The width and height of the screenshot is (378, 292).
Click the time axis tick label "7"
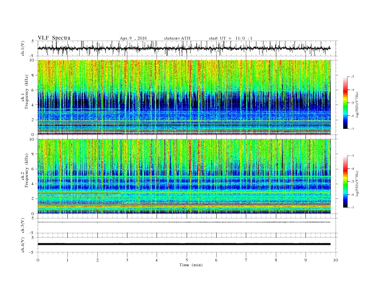246,260
